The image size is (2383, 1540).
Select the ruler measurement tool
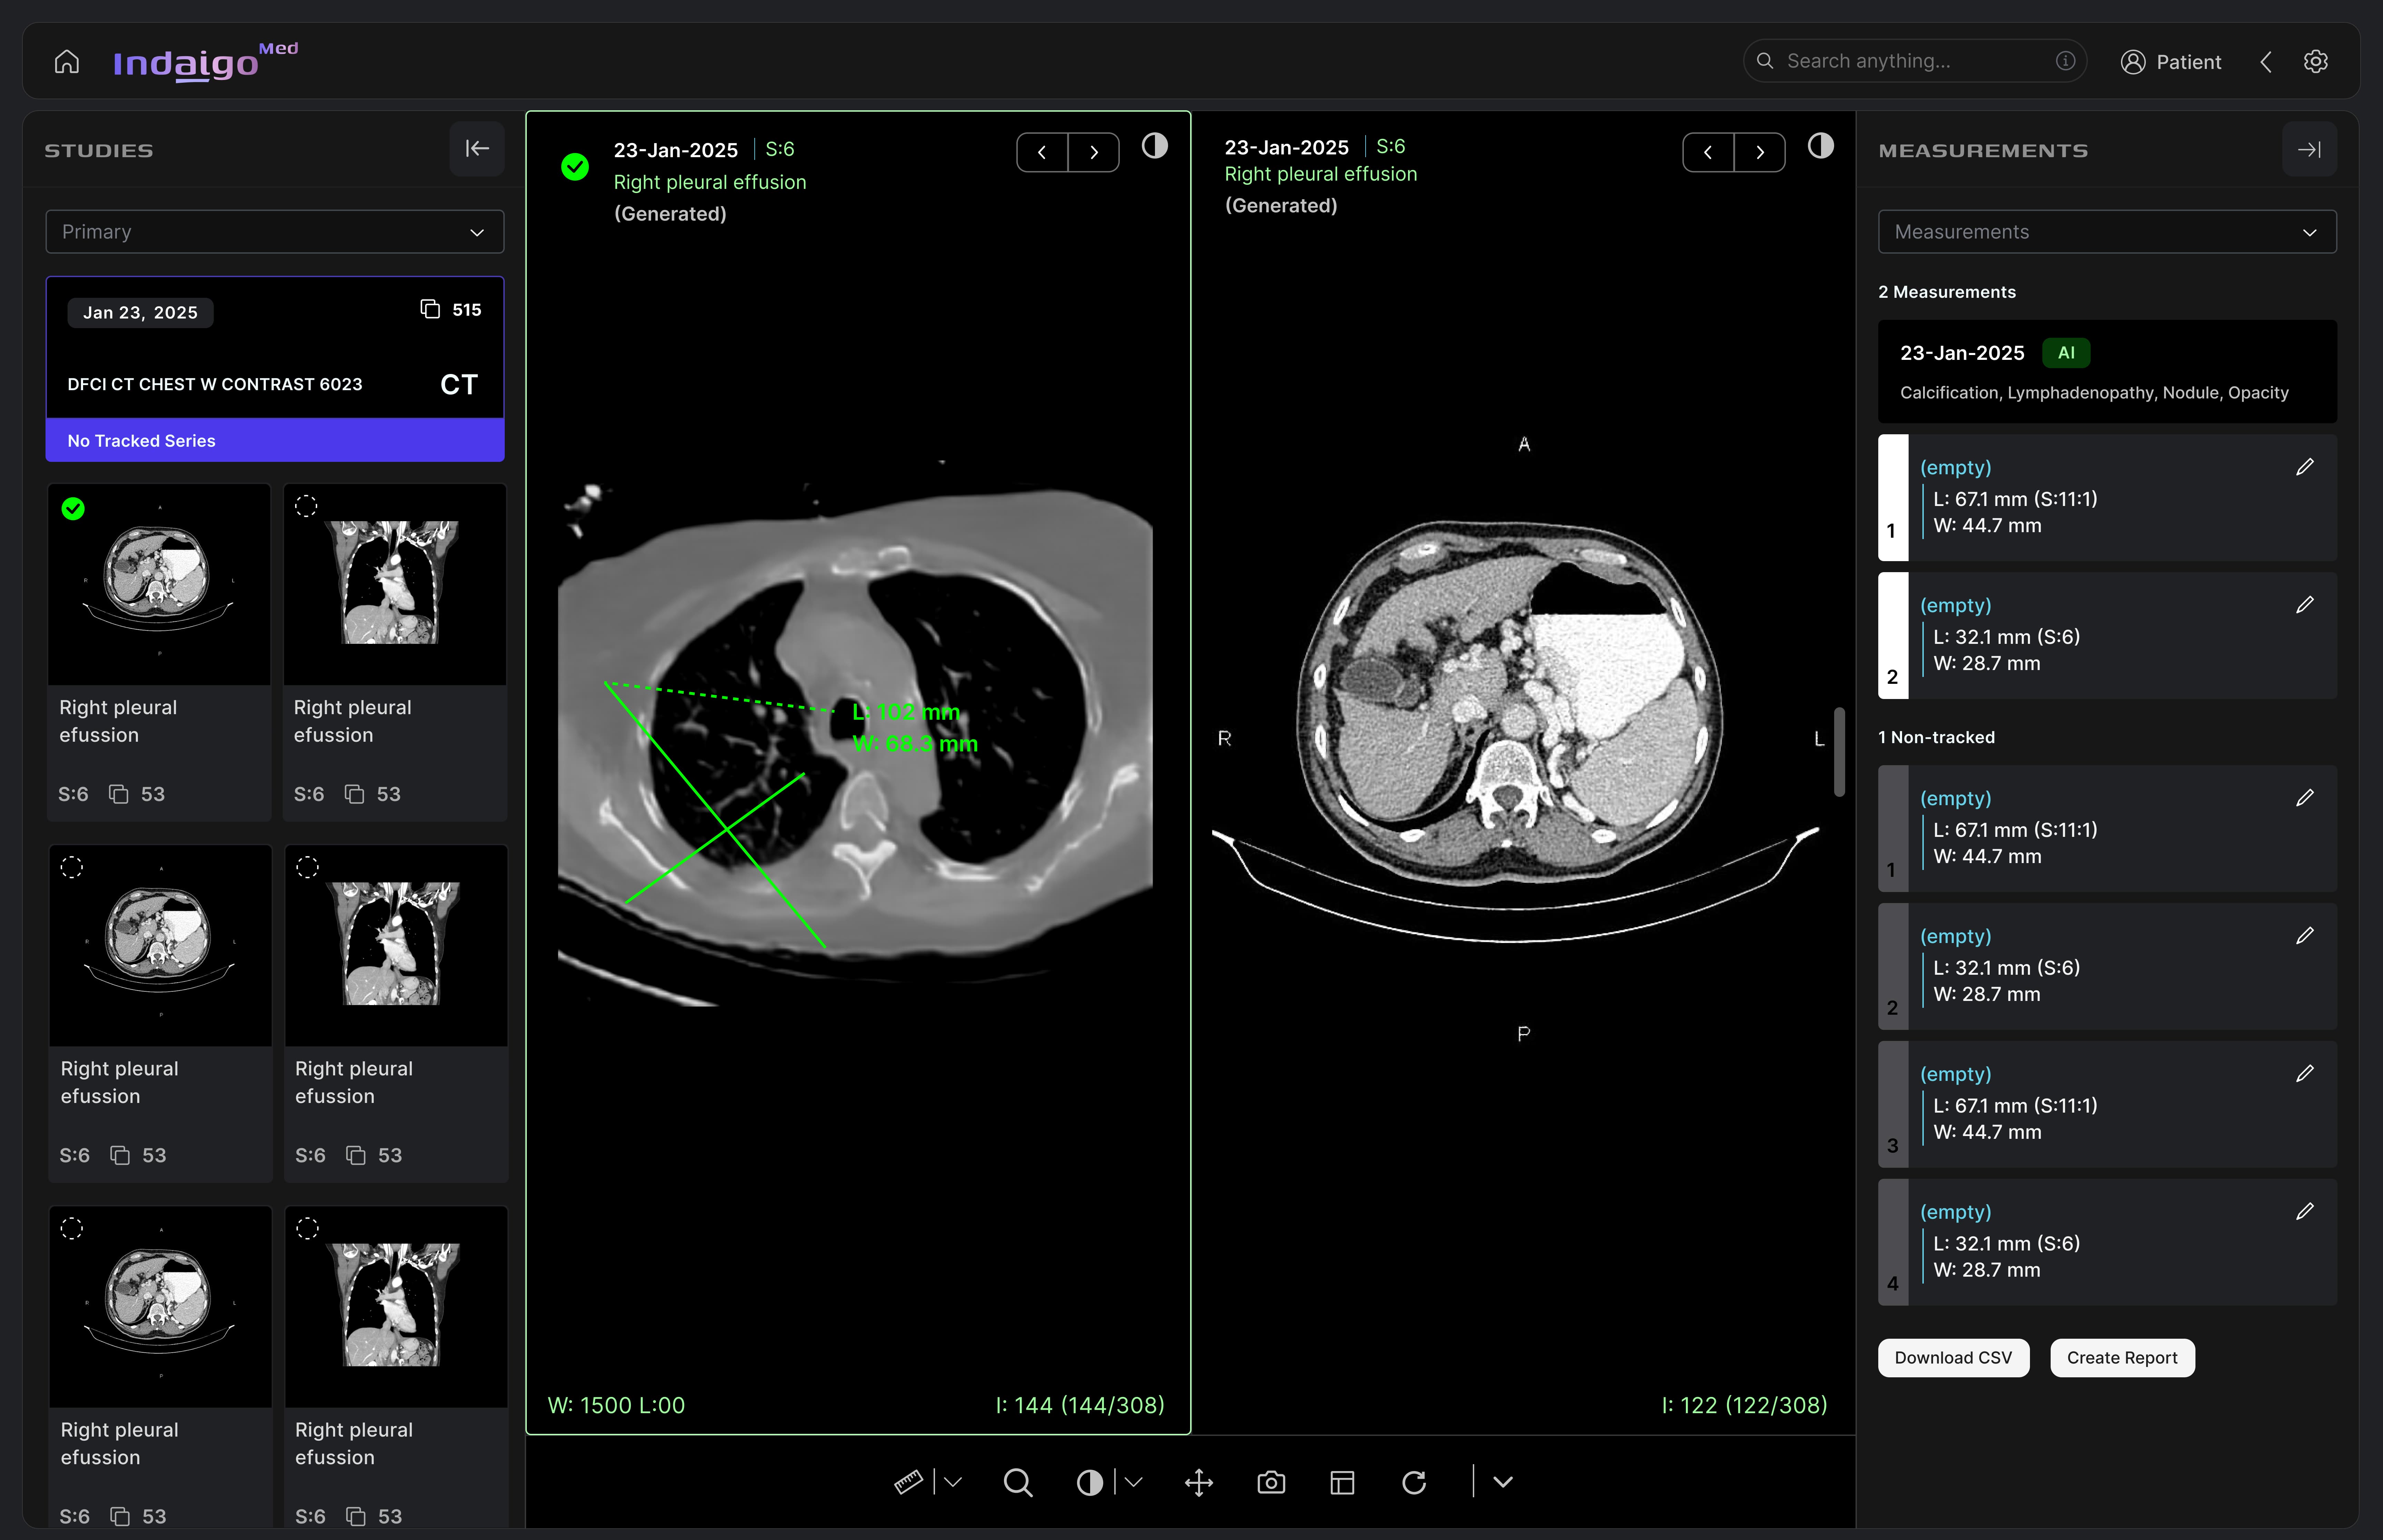[908, 1482]
